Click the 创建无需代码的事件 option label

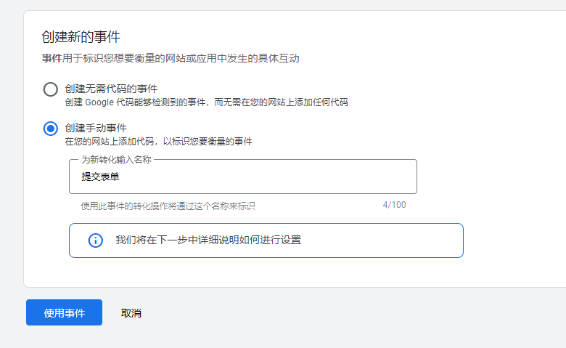point(110,89)
